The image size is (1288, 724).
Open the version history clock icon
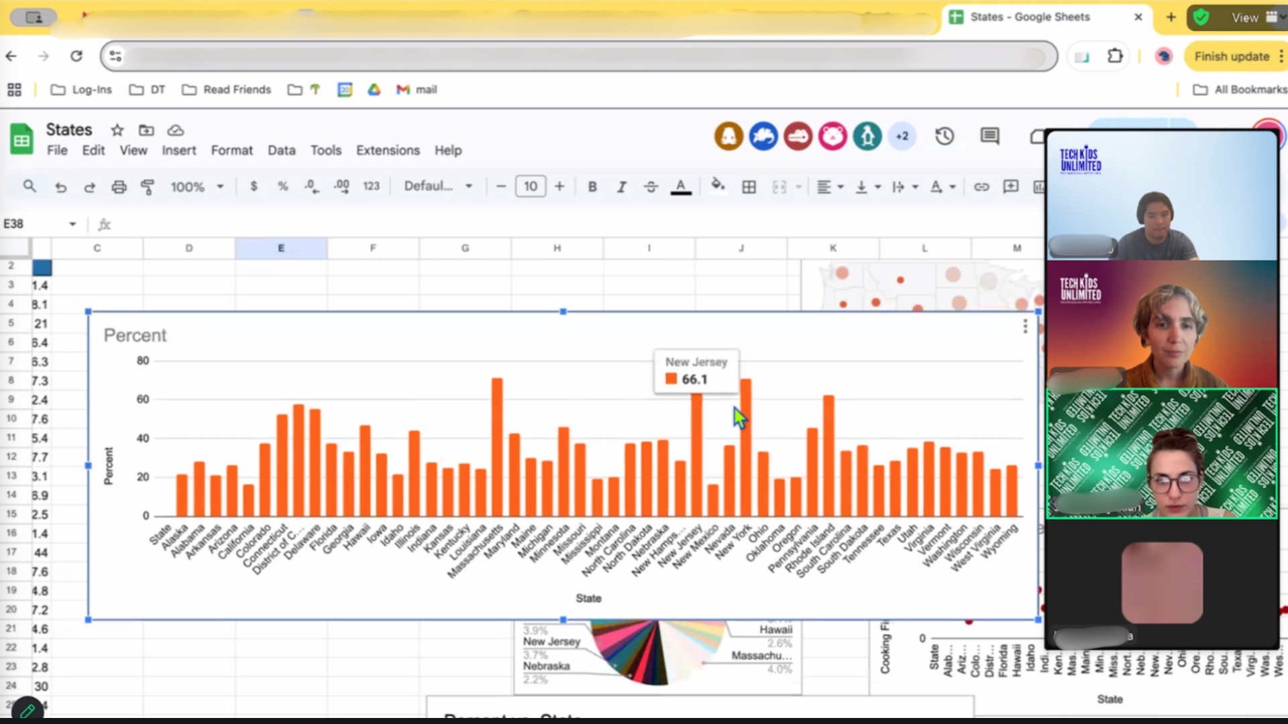(945, 137)
